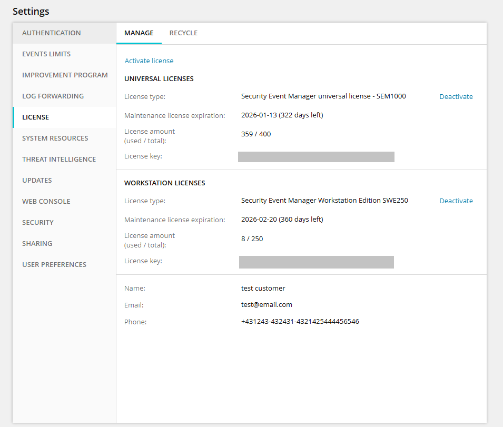This screenshot has width=503, height=427.
Task: Deactivate the universal SEM1000 license
Action: click(x=456, y=96)
